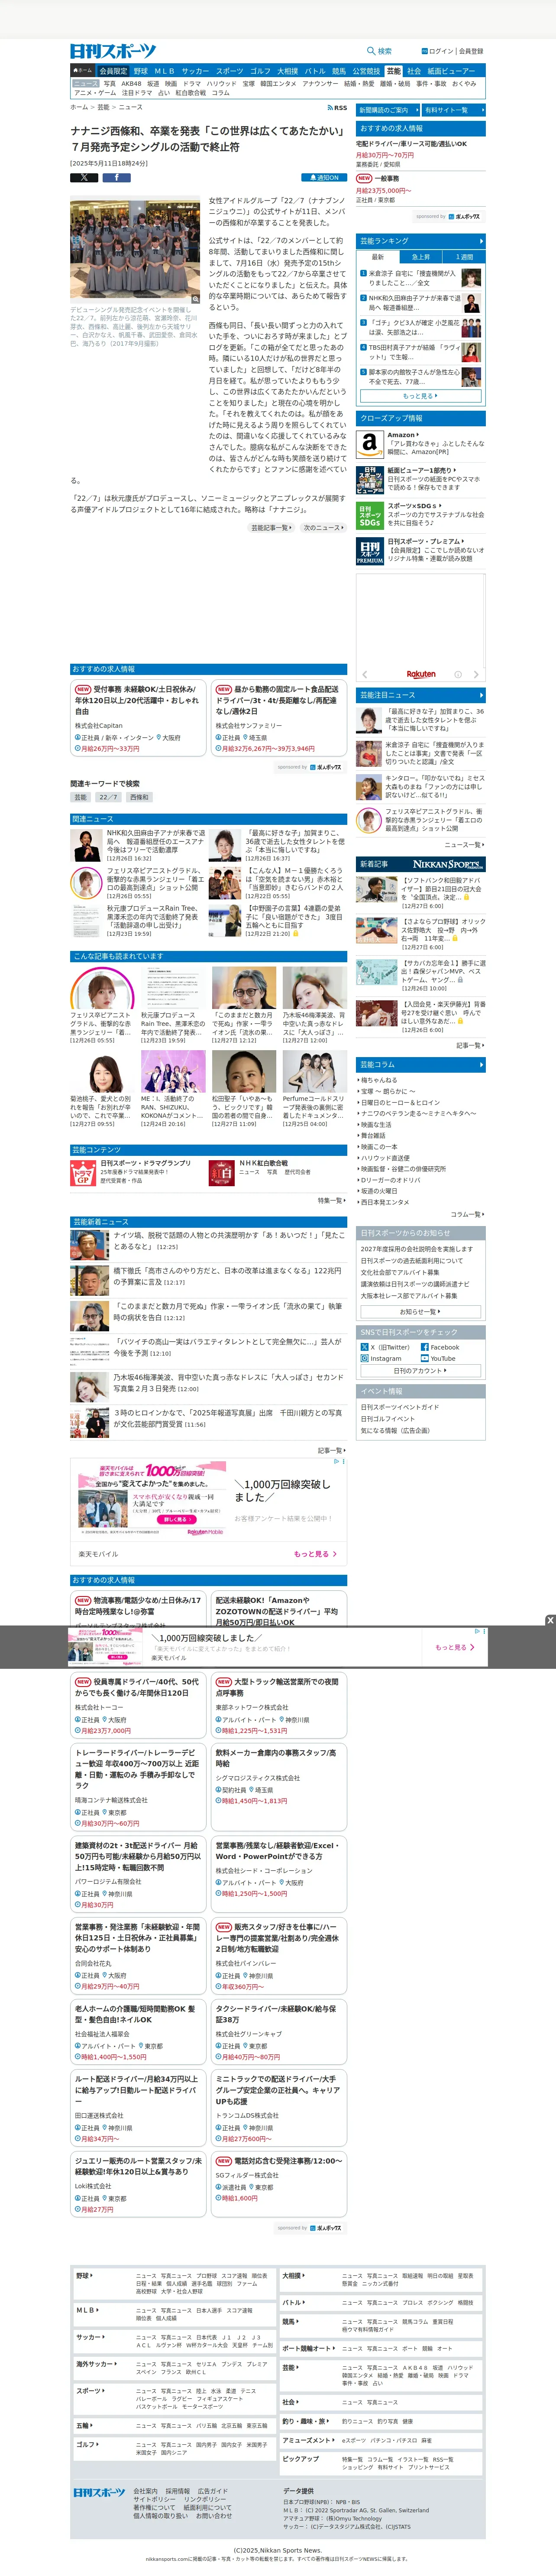Open the green 日刊スポーツ SDGs icon
556x2576 pixels.
click(369, 515)
